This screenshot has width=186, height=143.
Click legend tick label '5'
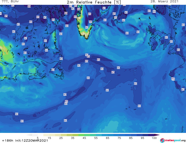pos(38,138)
